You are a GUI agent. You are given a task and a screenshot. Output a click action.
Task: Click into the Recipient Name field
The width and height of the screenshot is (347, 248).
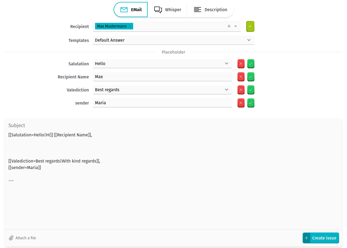[162, 77]
